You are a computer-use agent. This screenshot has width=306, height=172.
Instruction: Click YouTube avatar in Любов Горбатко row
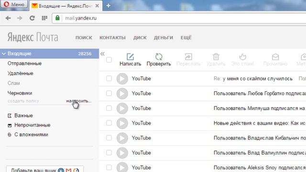pyautogui.click(x=122, y=94)
